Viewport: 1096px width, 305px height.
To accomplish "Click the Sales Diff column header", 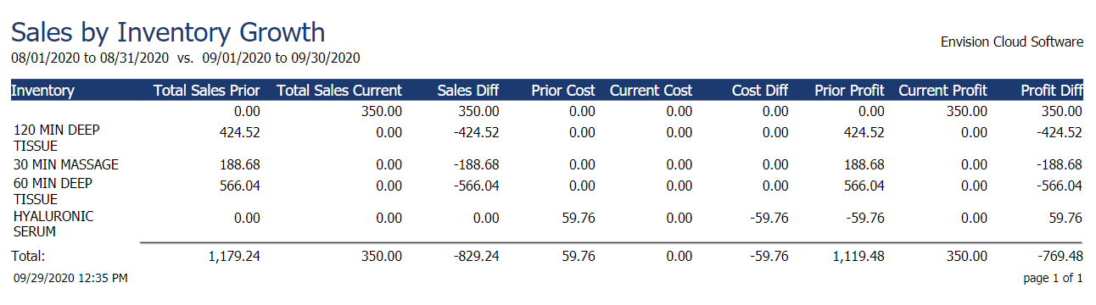I will point(468,91).
